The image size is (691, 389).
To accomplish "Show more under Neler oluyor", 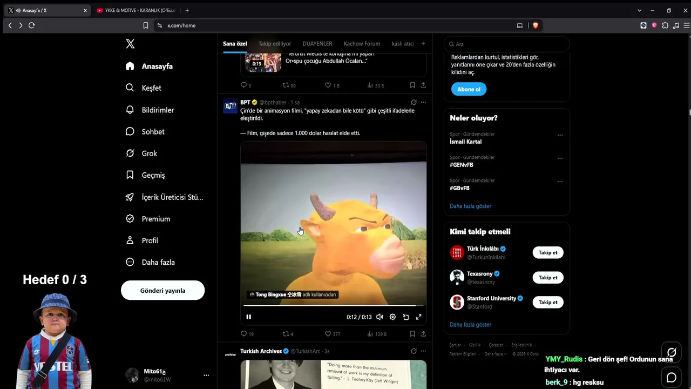I will pyautogui.click(x=470, y=206).
